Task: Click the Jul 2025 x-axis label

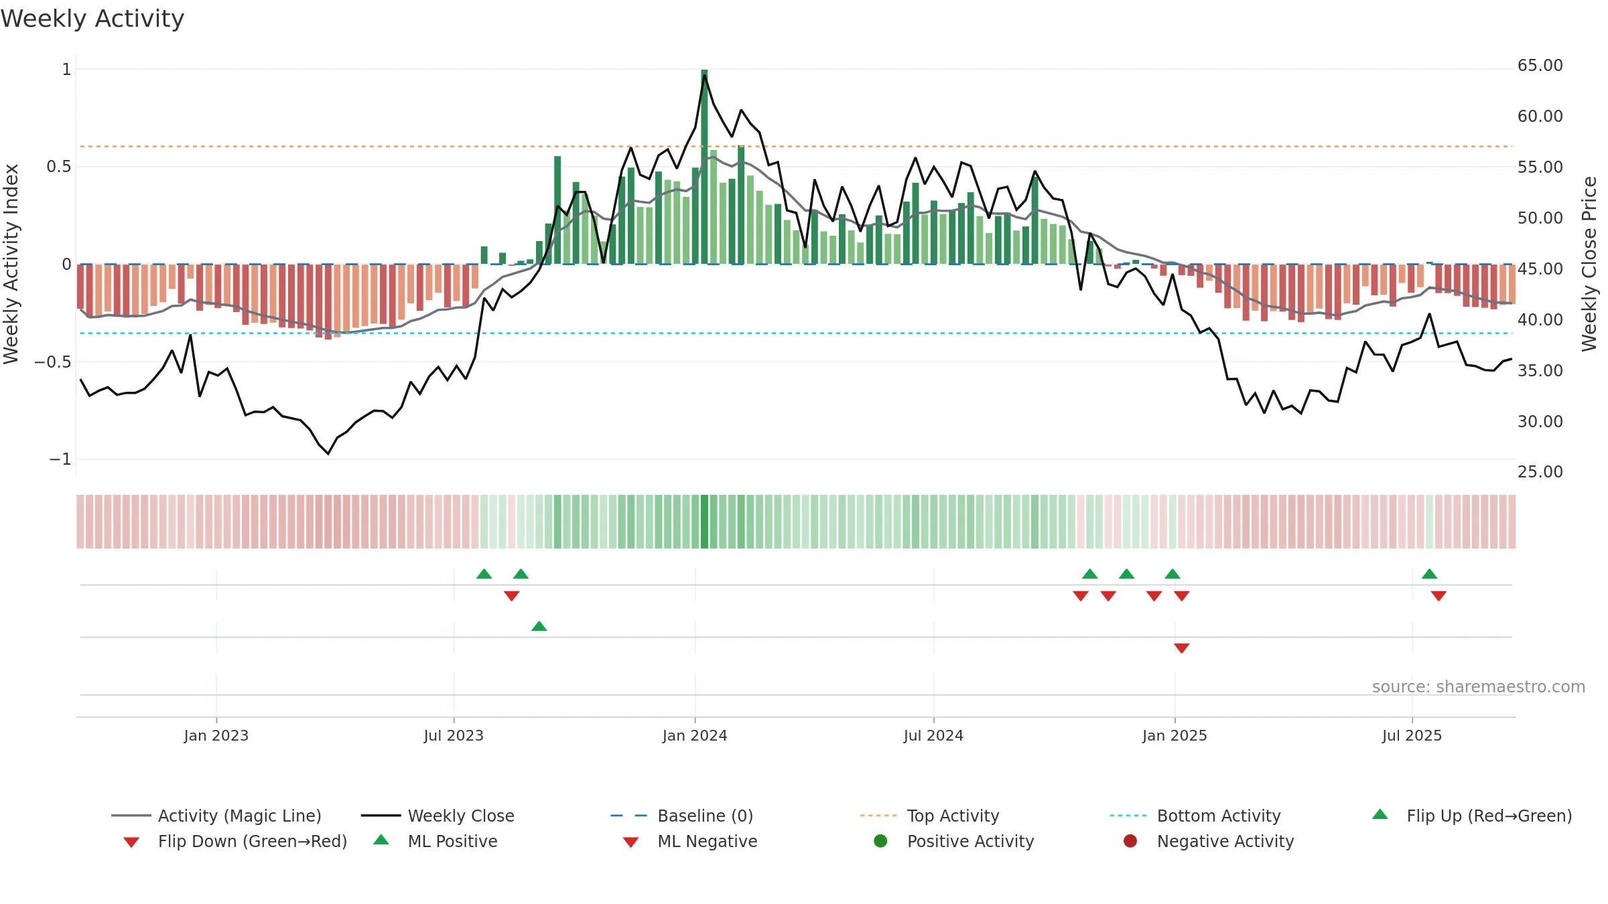Action: pyautogui.click(x=1412, y=735)
